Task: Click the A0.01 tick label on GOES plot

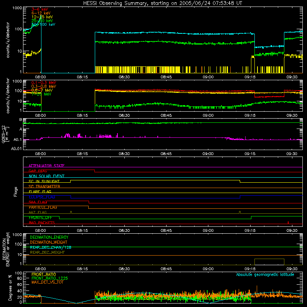Action: pyautogui.click(x=17, y=149)
